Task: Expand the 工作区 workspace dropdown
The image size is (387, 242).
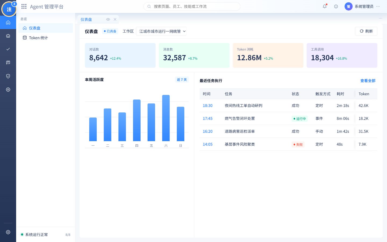Action: click(161, 31)
